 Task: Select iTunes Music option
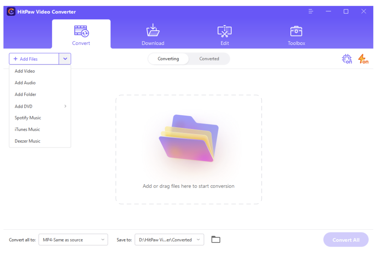(40, 130)
